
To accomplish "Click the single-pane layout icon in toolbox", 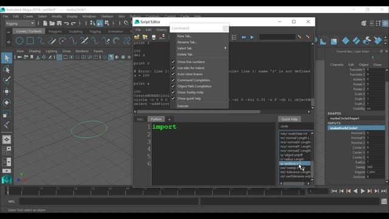I will 7,140.
